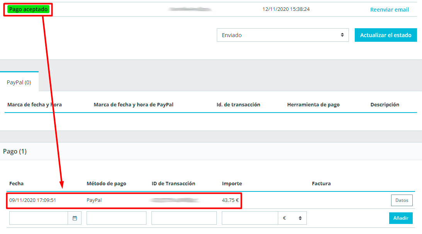422x234 pixels.
Task: Click the Reenviar email link
Action: (x=390, y=10)
